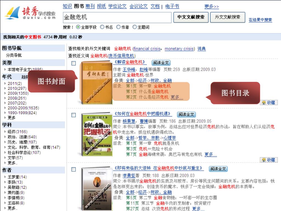The height and width of the screenshot is (211, 281).
Task: Open 阅读全文 for 解读金融危机
Action: (161, 63)
